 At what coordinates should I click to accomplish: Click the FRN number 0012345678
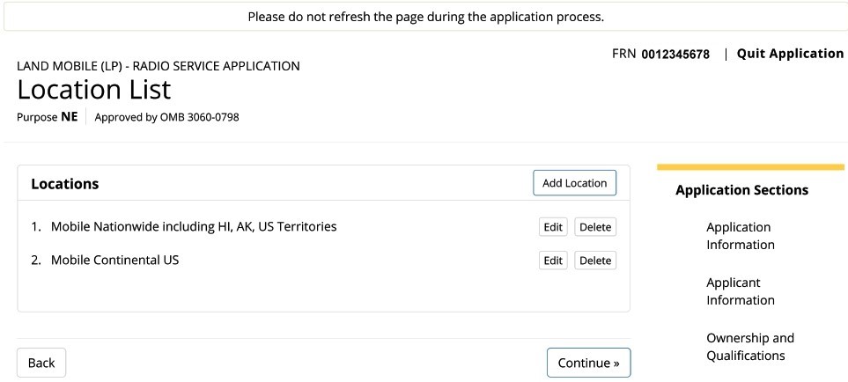point(675,54)
